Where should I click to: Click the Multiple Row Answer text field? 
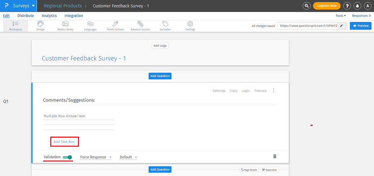pyautogui.click(x=79, y=116)
